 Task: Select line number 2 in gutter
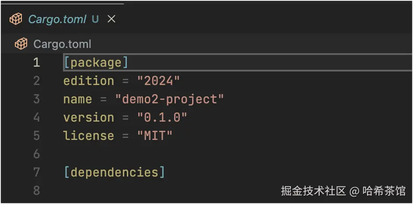tap(36, 81)
